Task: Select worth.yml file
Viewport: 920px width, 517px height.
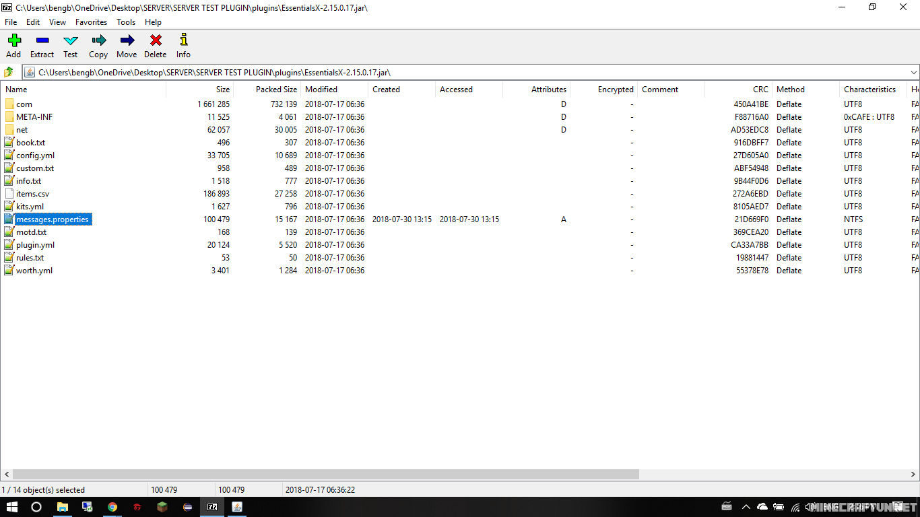Action: coord(34,271)
